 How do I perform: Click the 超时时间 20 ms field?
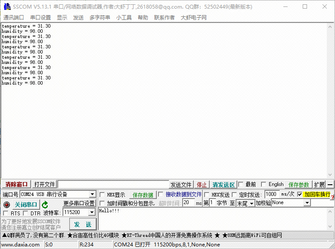(x=188, y=202)
